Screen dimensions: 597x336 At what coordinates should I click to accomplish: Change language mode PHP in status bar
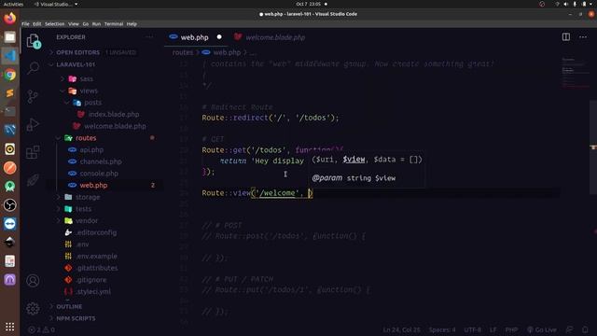[511, 329]
